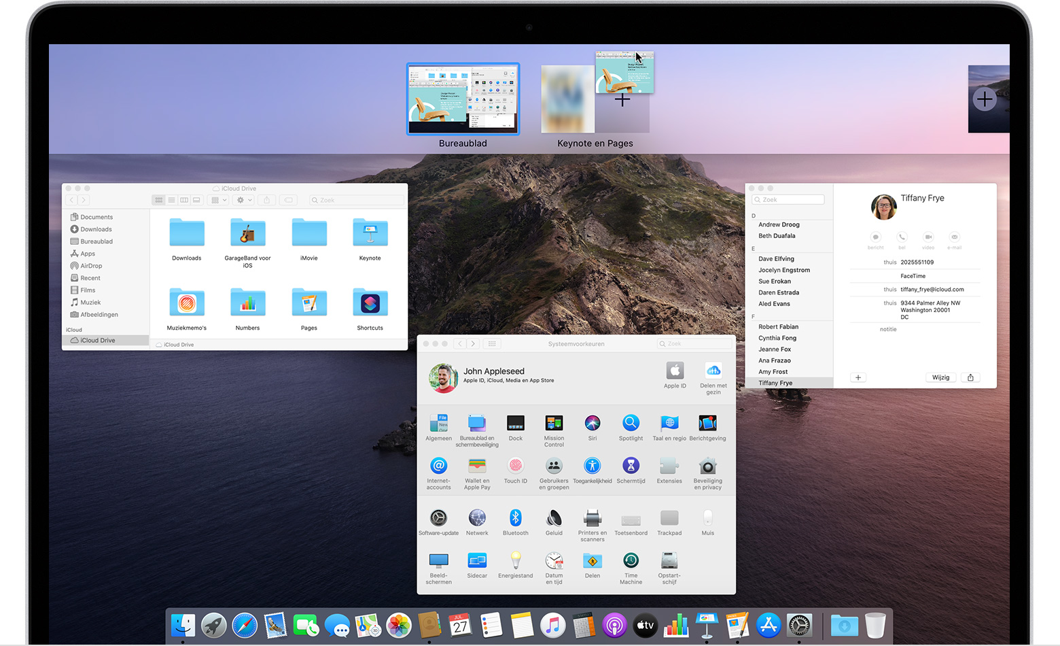Open the Shortcuts folder in iCloud Drive
Screen dimensions: 1060x646
coord(370,303)
